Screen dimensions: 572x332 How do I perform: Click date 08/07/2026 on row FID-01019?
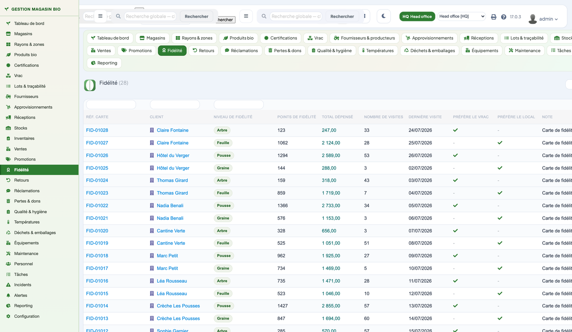pos(420,243)
